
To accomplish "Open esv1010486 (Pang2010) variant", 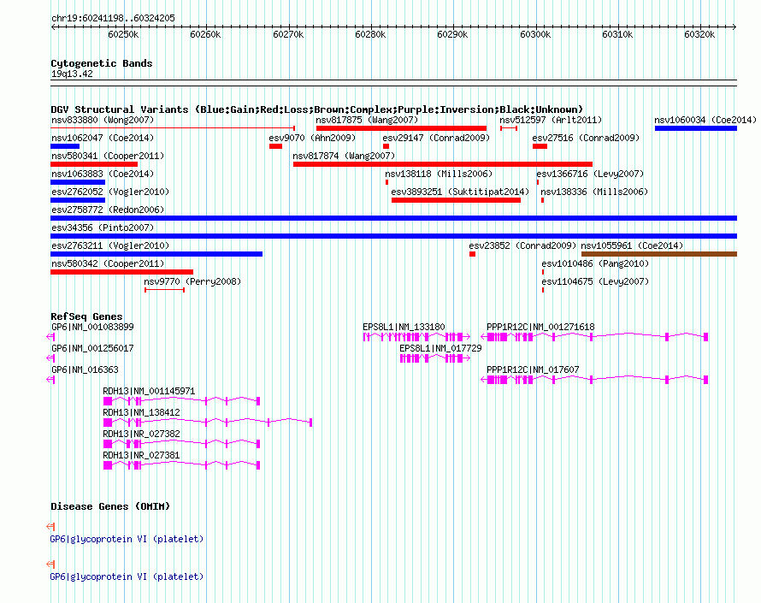I will (x=543, y=272).
